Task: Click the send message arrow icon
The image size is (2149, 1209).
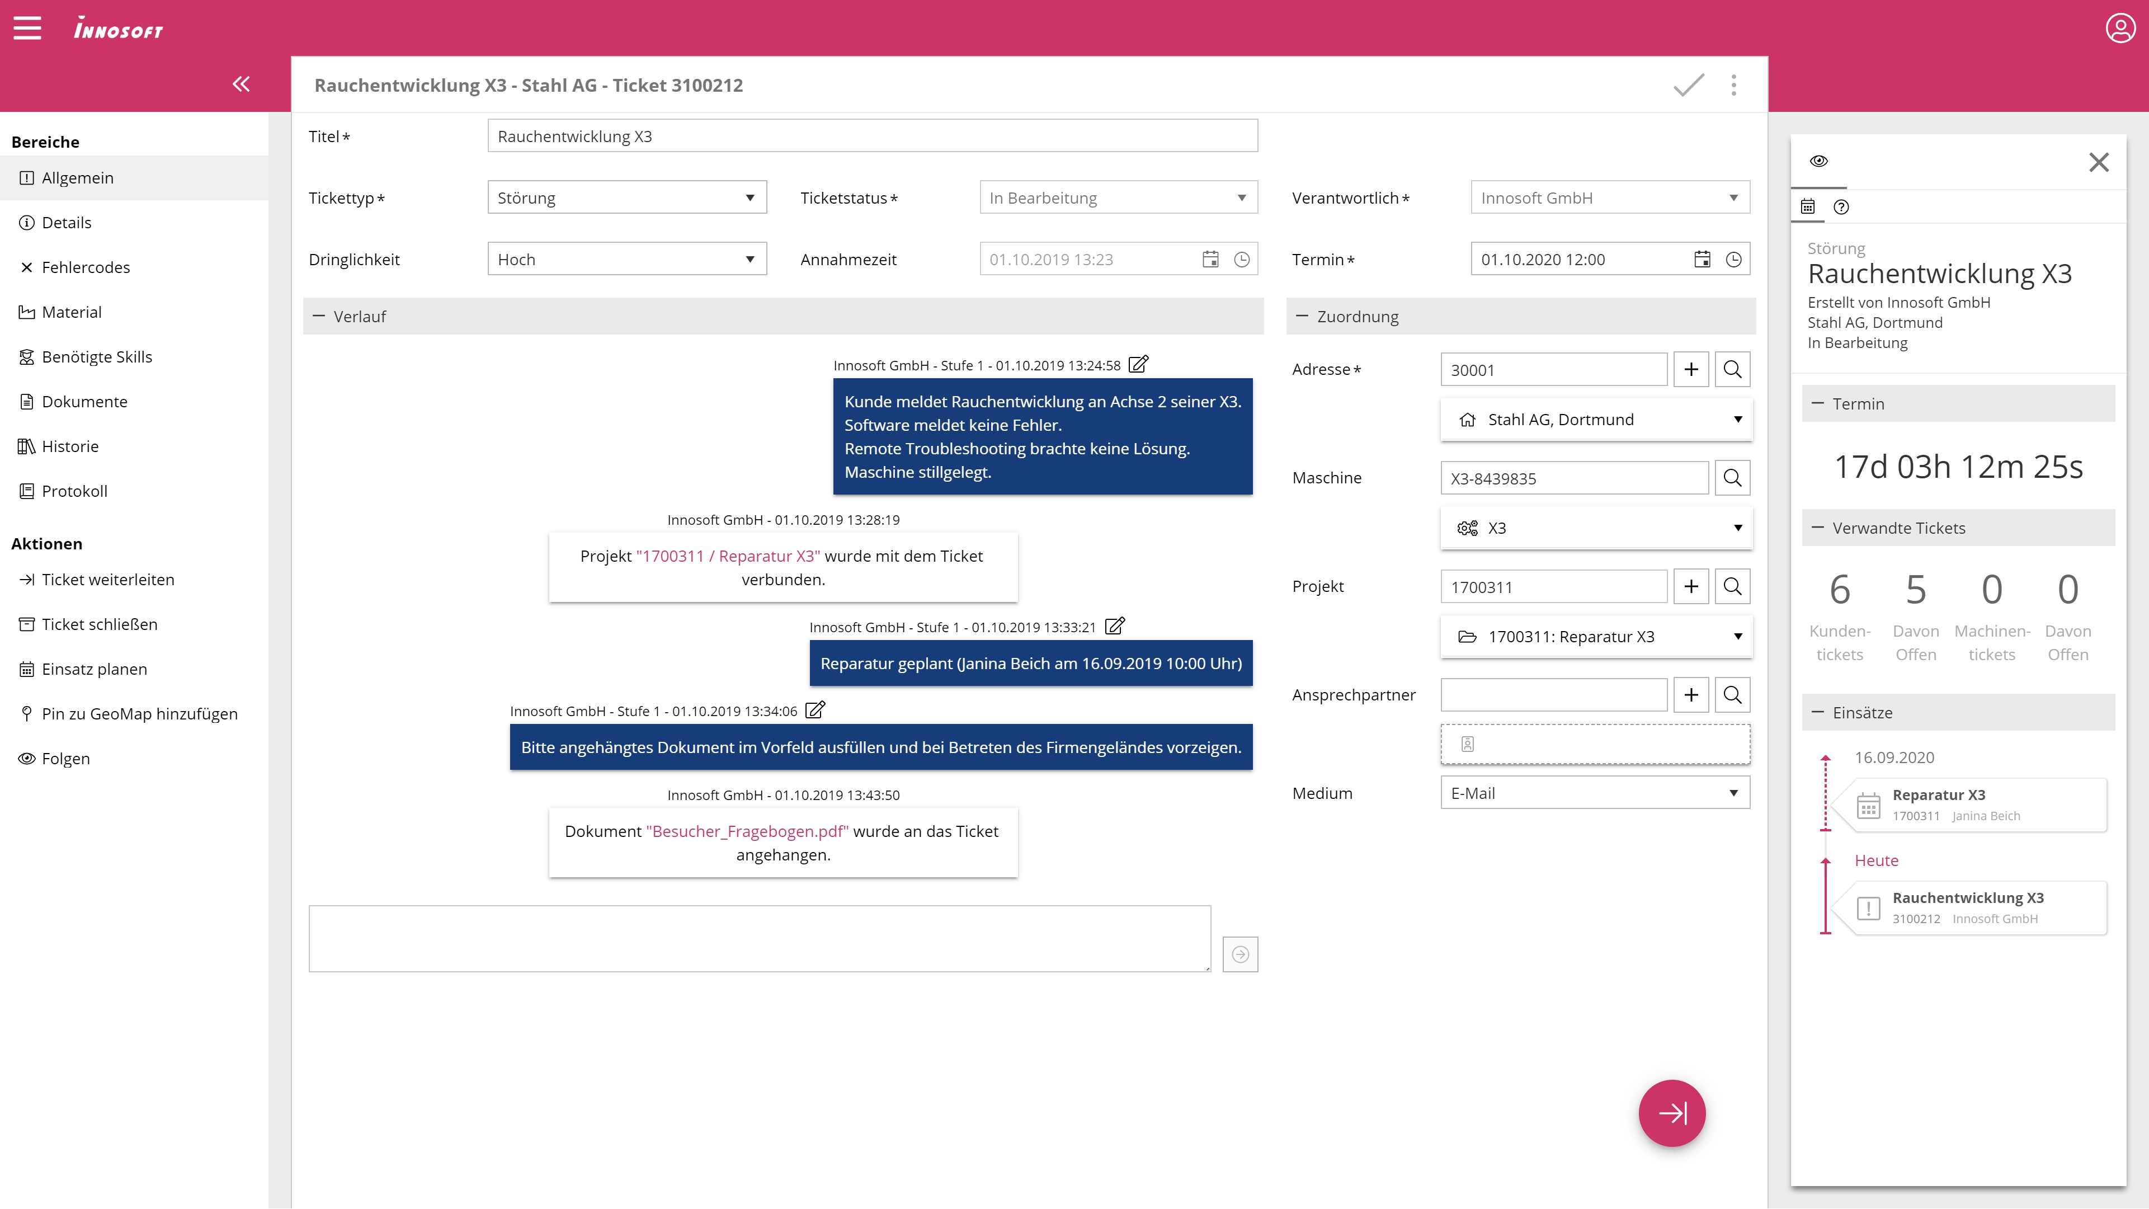Action: (x=1240, y=954)
